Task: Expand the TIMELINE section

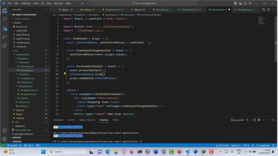Action: [17, 142]
